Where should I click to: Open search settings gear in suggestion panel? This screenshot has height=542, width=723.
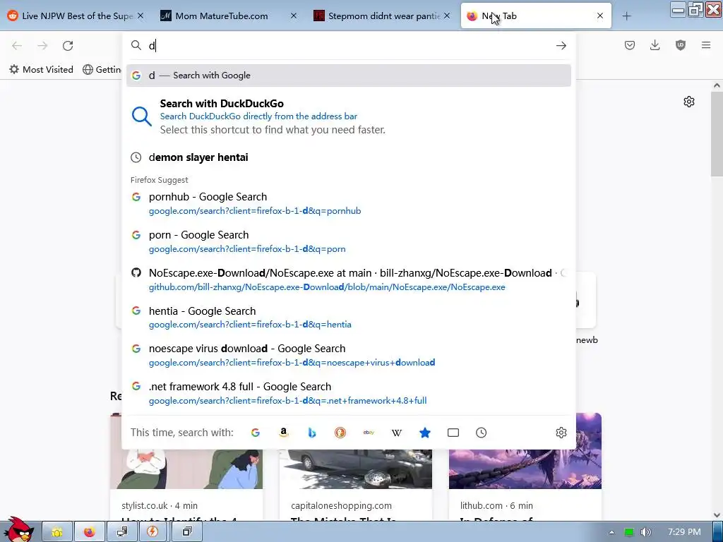point(561,433)
